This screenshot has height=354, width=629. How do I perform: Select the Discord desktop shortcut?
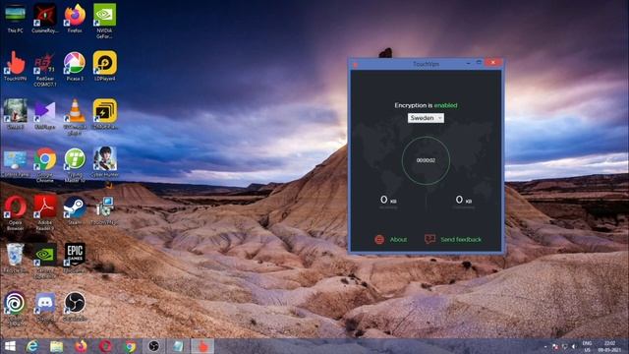click(x=45, y=307)
